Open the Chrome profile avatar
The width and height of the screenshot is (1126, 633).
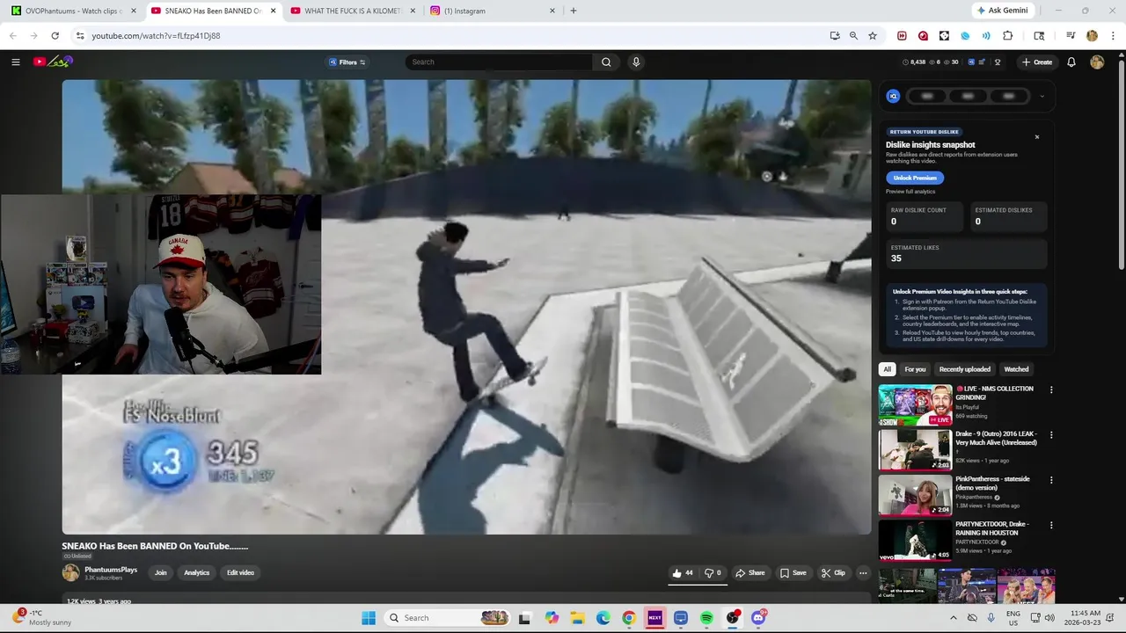[x=1092, y=36]
